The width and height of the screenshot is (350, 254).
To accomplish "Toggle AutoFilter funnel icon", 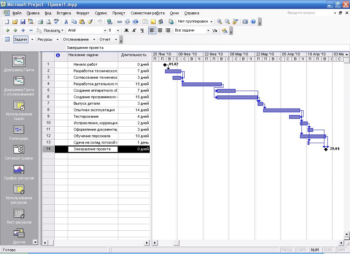I will pos(215,30).
